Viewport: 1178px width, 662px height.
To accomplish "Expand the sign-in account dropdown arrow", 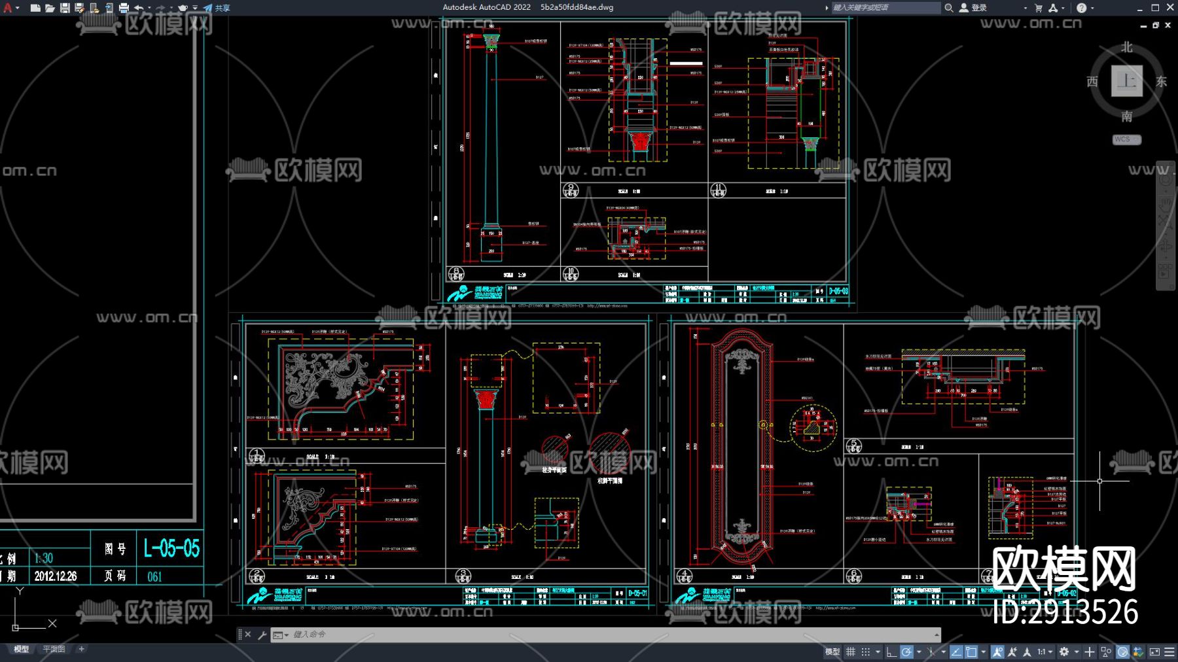I will (1025, 8).
